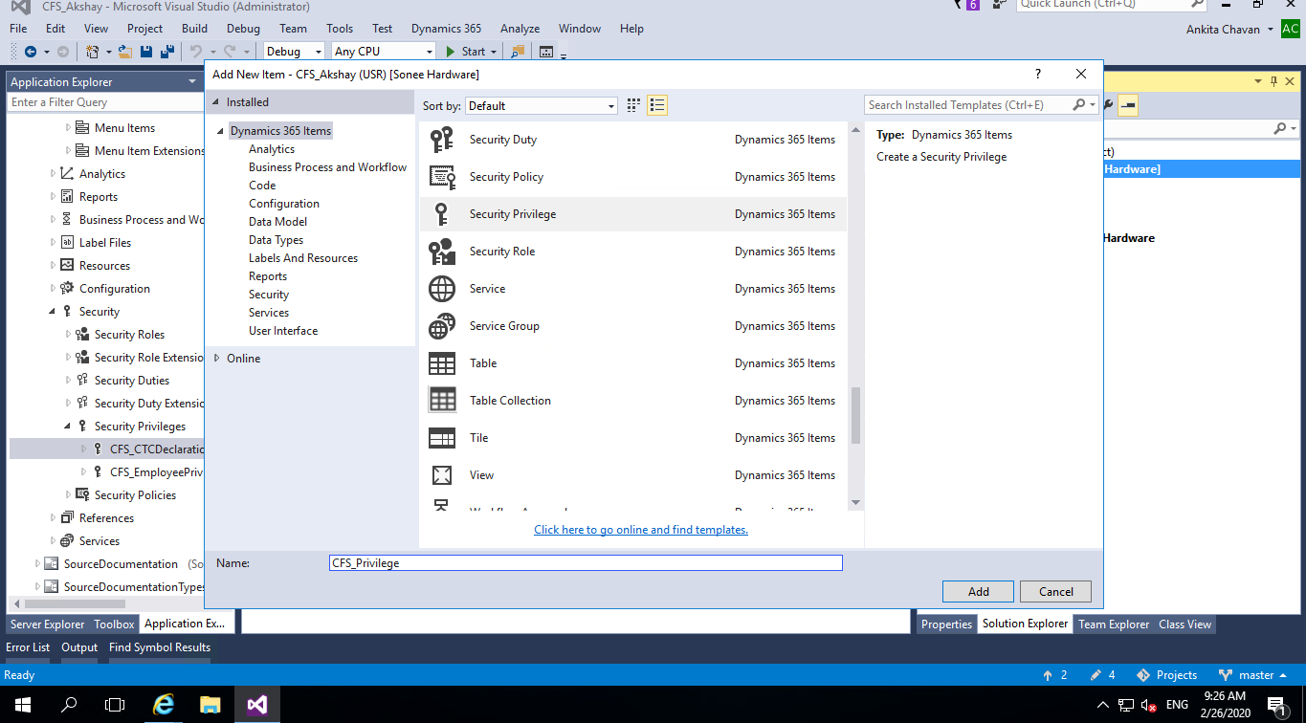Click the New Project toolbar icon
Screen dimensions: 1306x723
[93, 52]
